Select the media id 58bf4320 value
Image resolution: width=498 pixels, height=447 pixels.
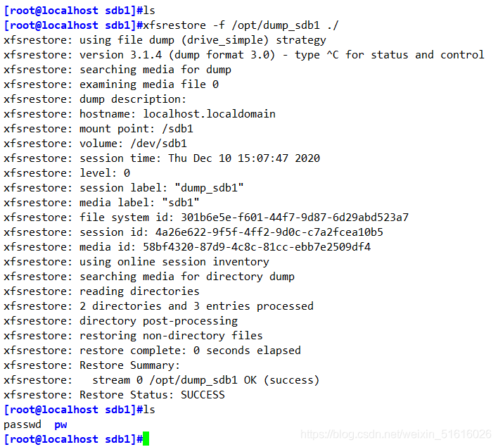click(x=257, y=247)
